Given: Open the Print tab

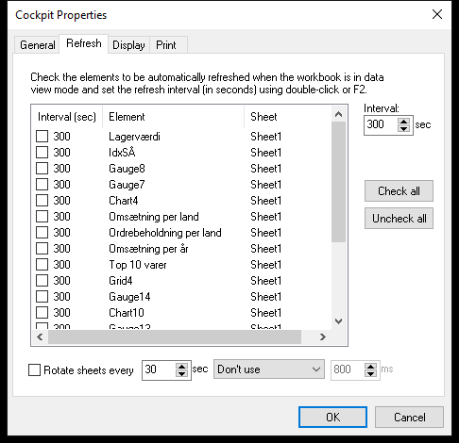Looking at the screenshot, I should (168, 45).
